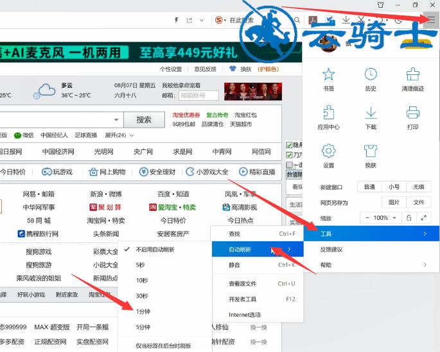Click the zoom lock icon
The width and height of the screenshot is (440, 352).
(409, 217)
